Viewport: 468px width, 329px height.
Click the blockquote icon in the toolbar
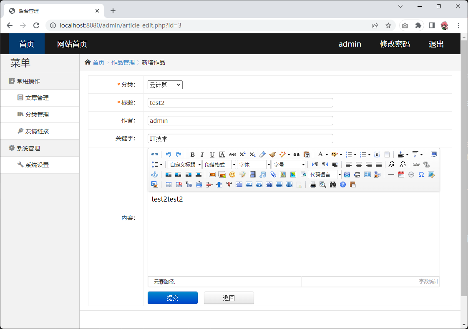[297, 155]
